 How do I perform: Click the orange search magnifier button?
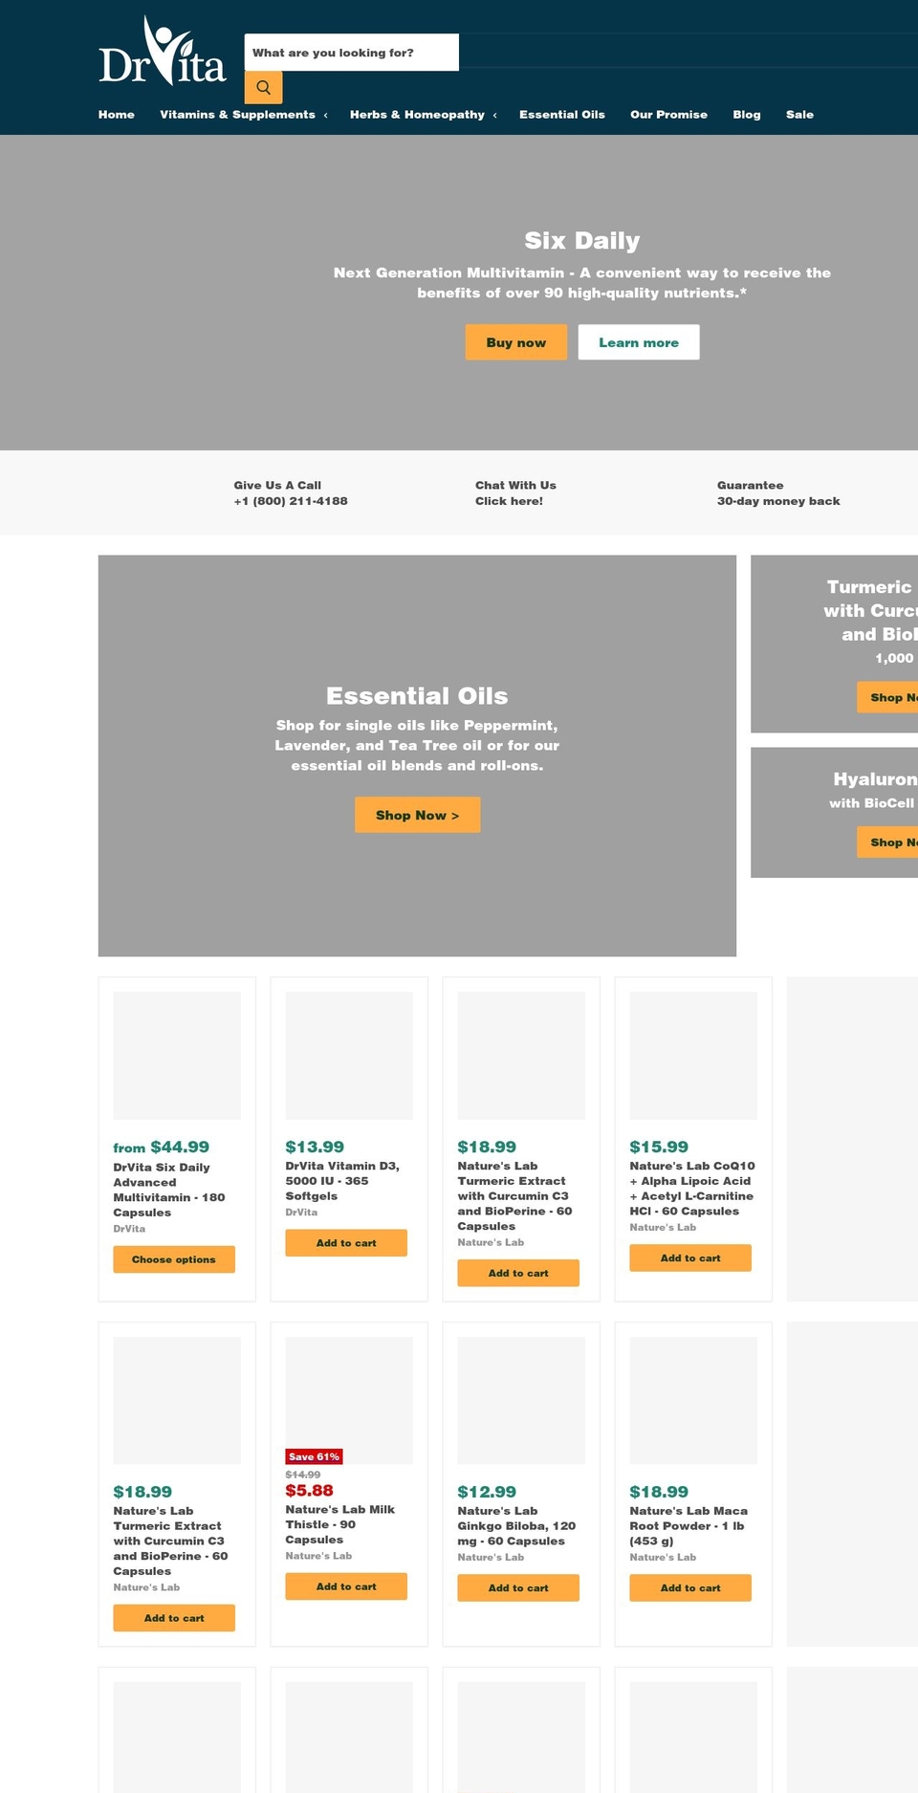pyautogui.click(x=263, y=87)
